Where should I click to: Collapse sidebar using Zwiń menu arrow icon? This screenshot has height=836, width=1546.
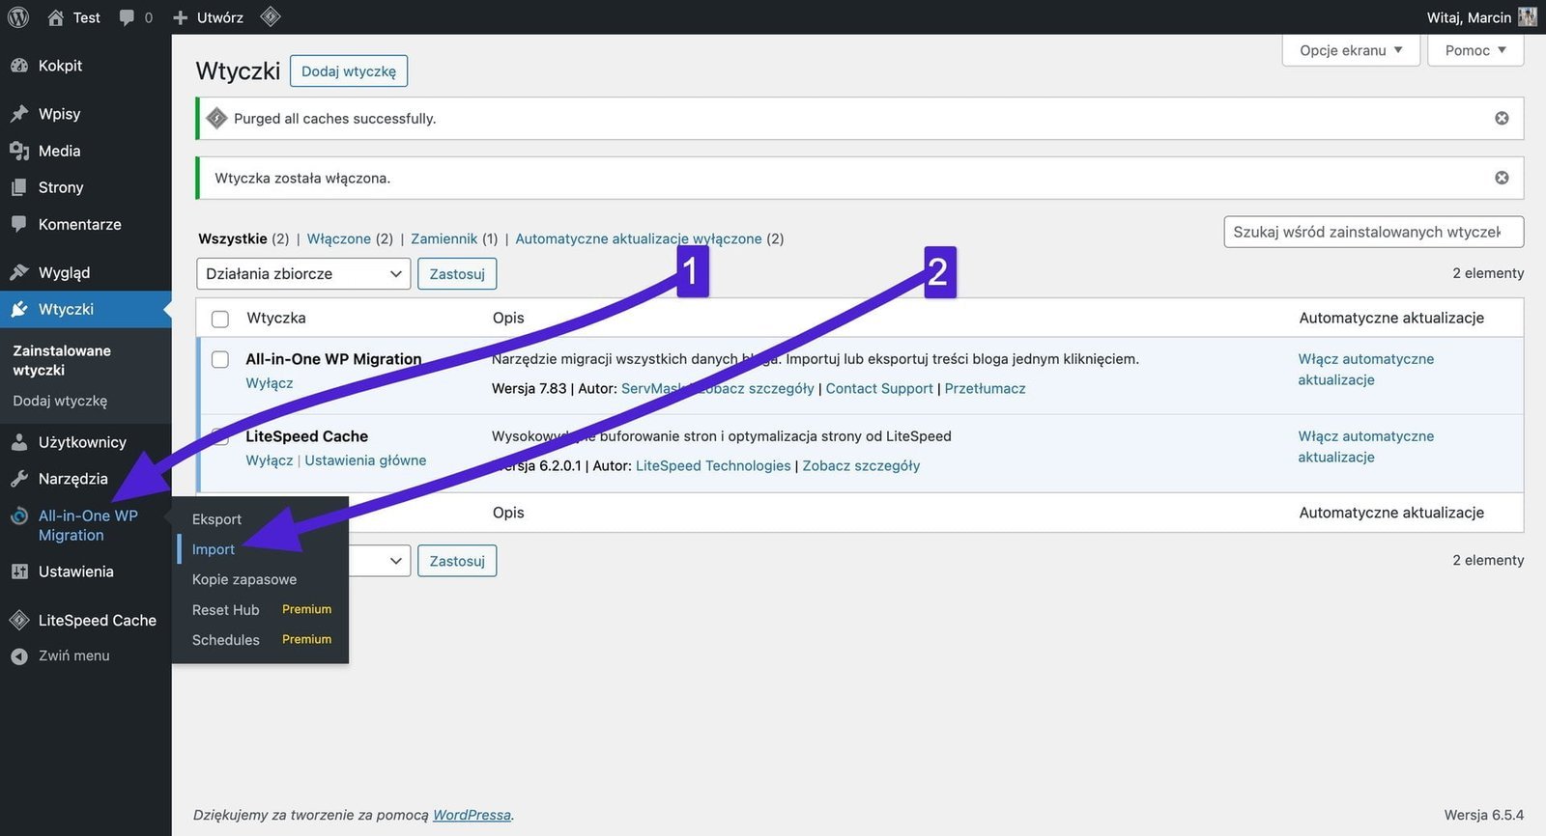(x=19, y=655)
